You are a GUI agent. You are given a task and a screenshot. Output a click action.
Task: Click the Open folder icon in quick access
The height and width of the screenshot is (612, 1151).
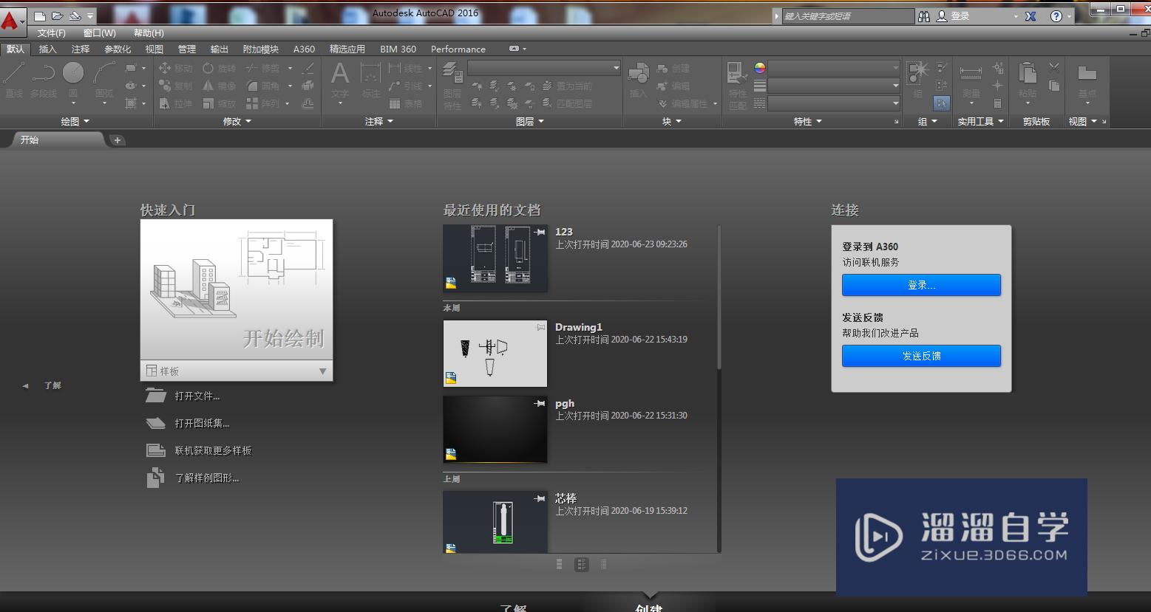(x=57, y=16)
